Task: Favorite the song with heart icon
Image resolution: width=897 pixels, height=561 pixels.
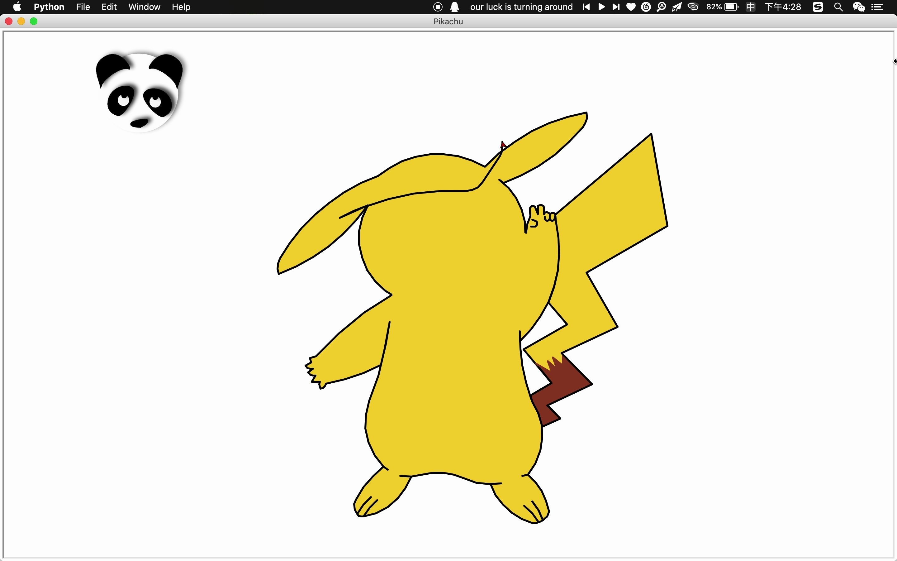Action: coord(631,7)
